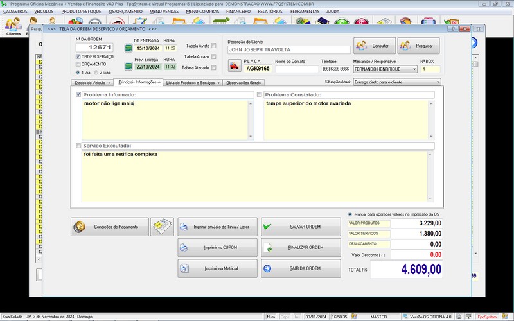Open the Mecânico / Responsável dropdown
The width and height of the screenshot is (514, 321).
tap(414, 69)
